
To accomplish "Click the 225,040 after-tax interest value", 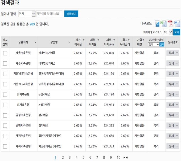I will (x=109, y=63).
